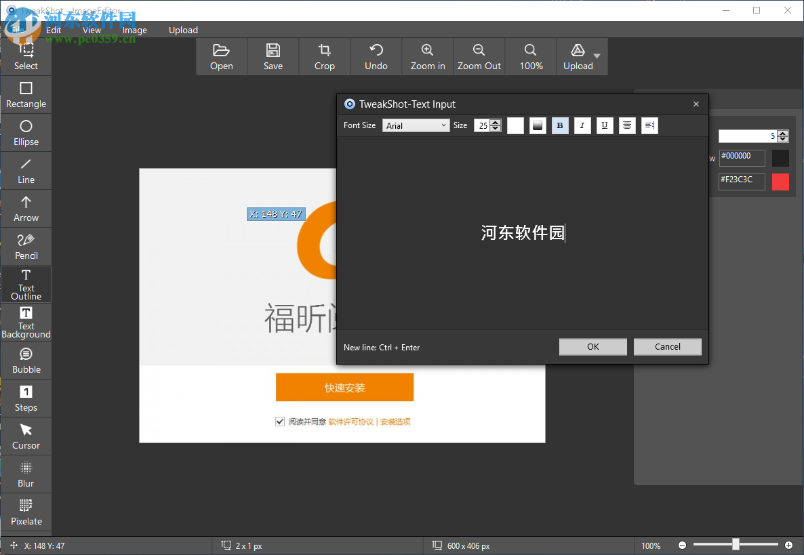Open the Image menu
Viewport: 804px width, 555px height.
coord(134,30)
